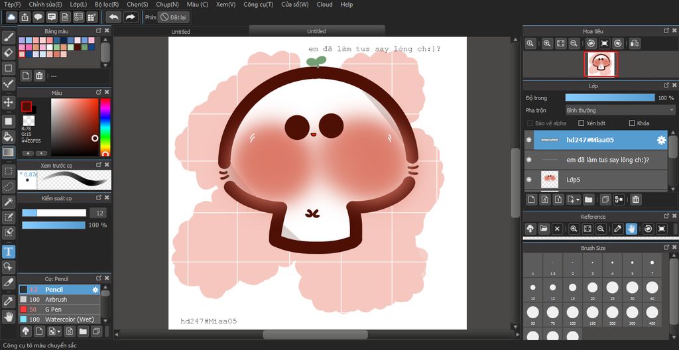Zoom in on the Navigator panel
Viewport: 679px width, 350px height.
pos(547,43)
